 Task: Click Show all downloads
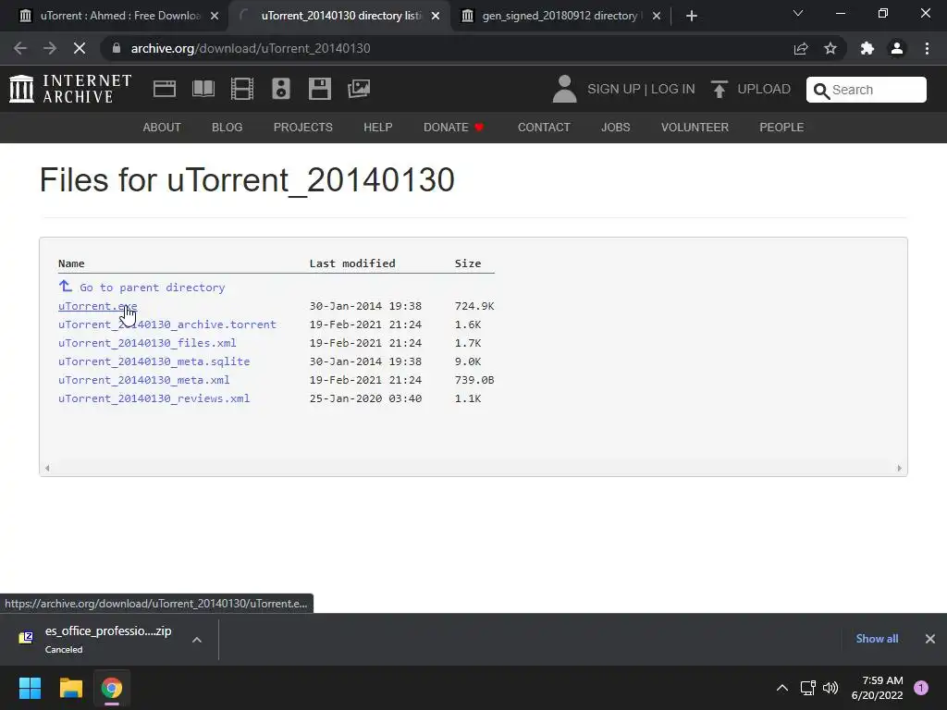tap(877, 639)
